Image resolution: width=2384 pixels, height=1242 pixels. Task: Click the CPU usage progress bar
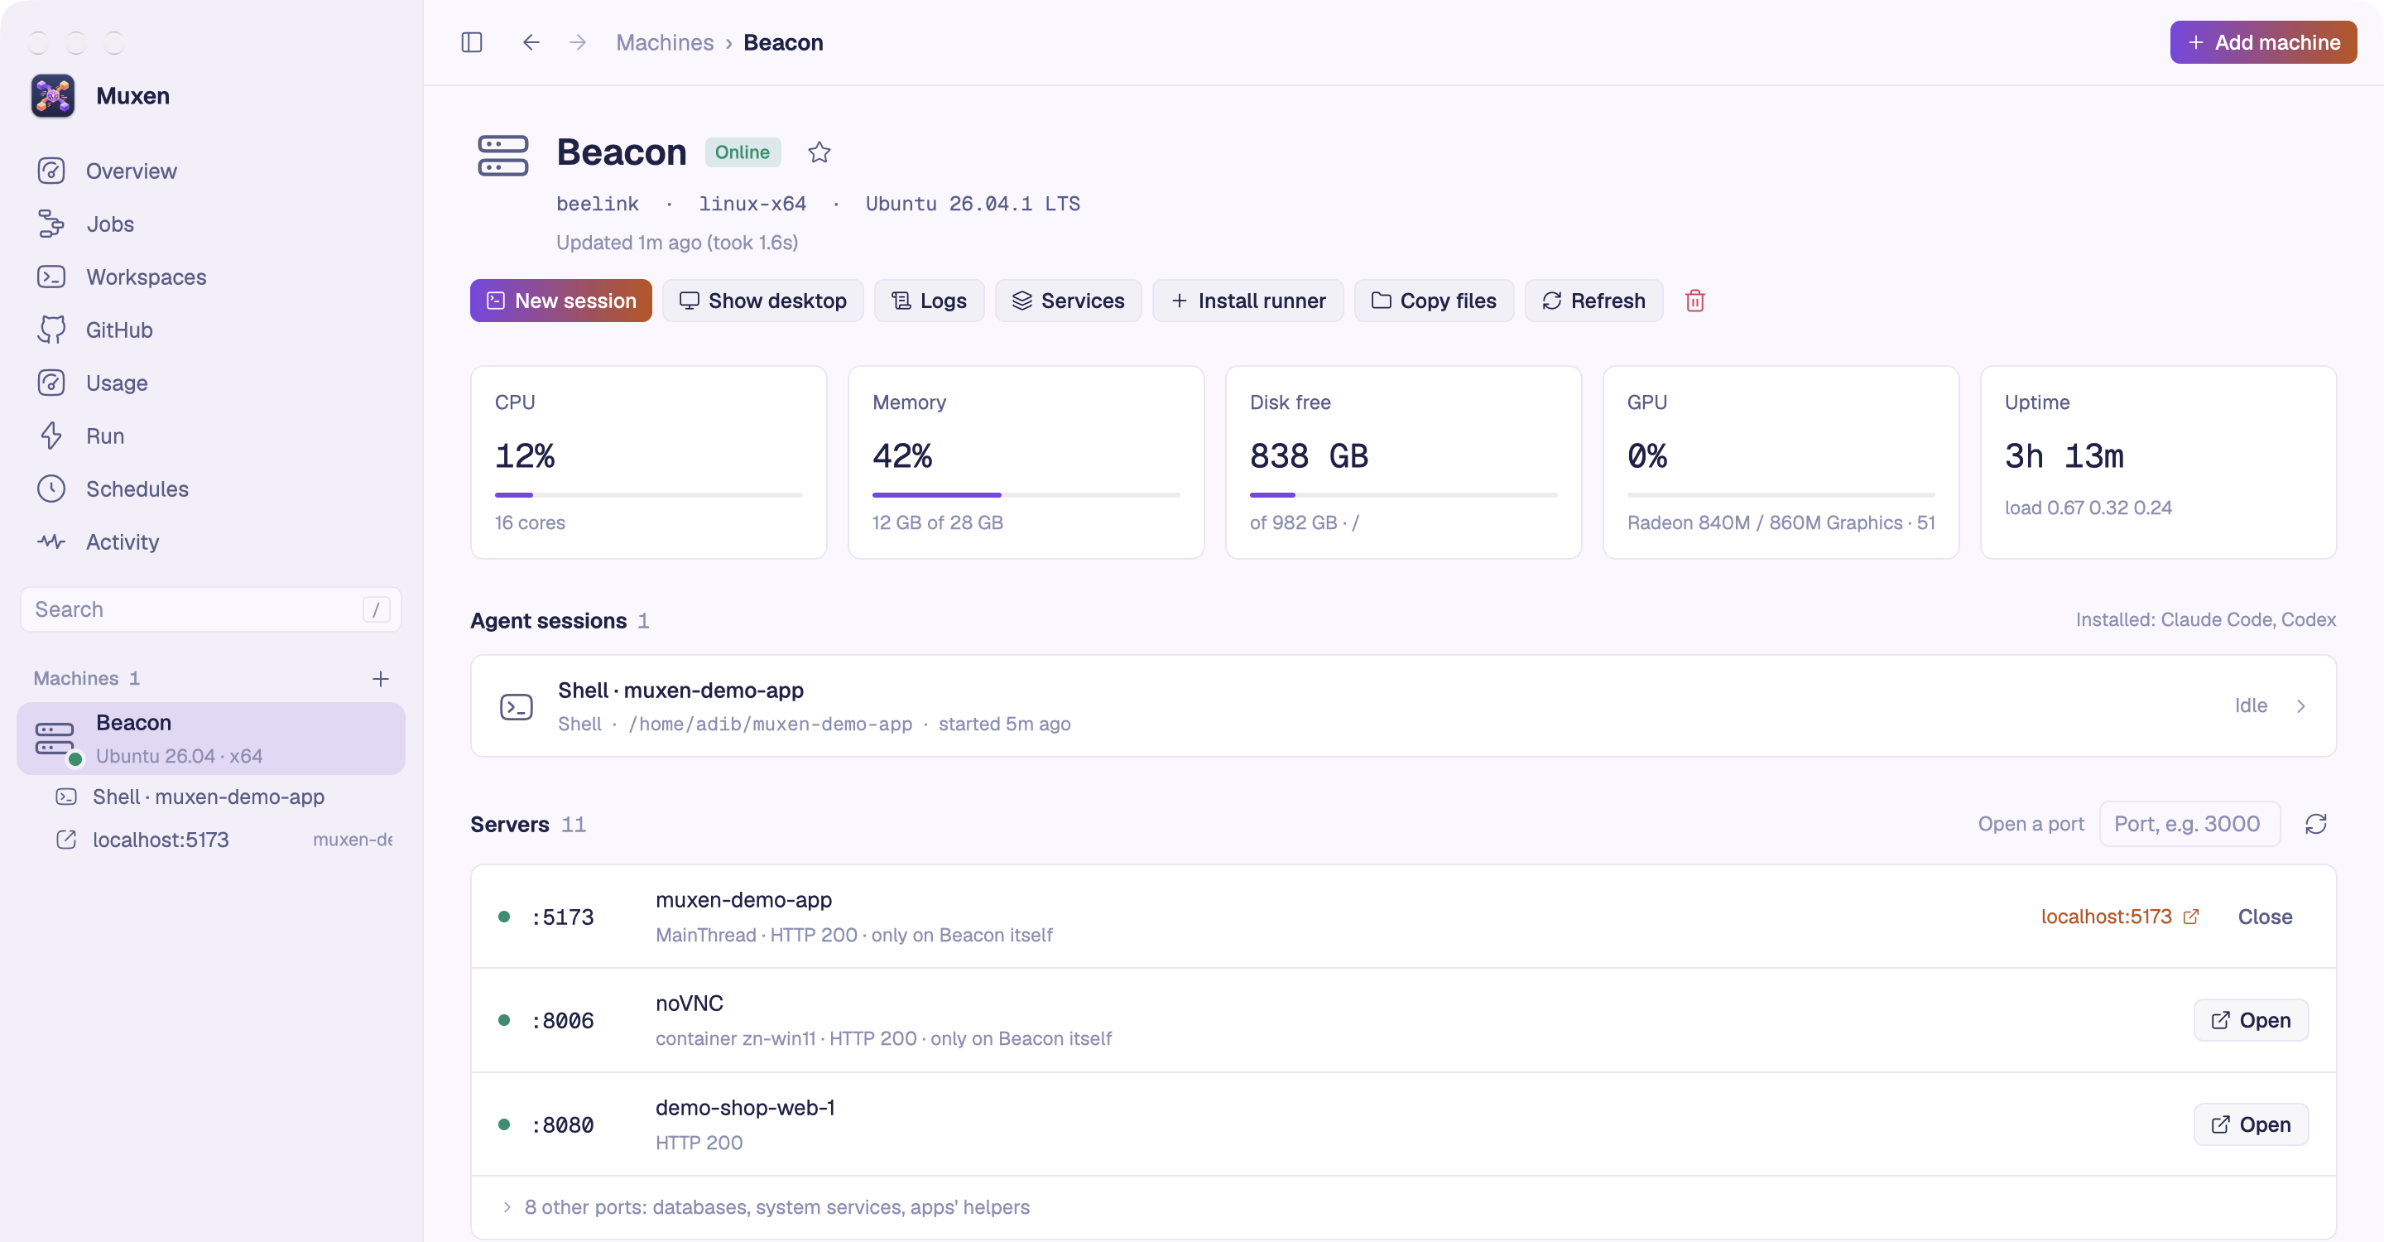[x=649, y=495]
